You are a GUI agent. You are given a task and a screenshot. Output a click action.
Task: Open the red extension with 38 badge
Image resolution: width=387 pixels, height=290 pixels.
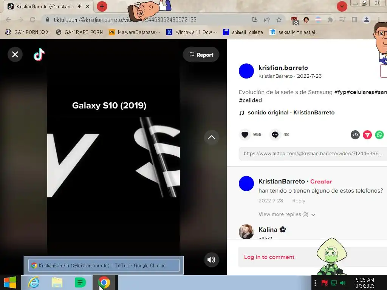coord(295,21)
